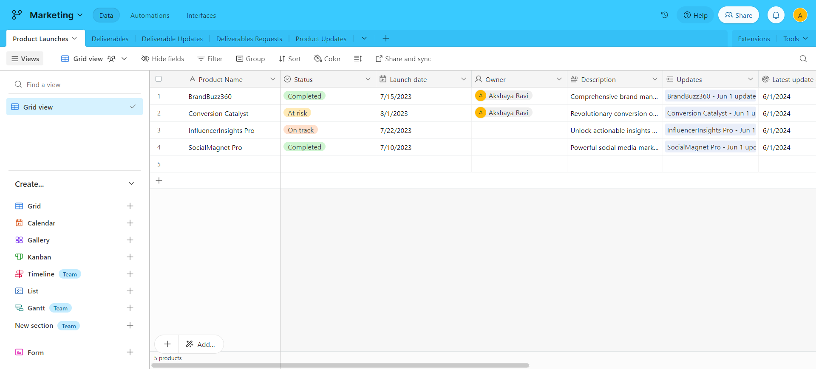Switch to Deliverables table tab
Viewport: 816px width, 369px height.
pyautogui.click(x=110, y=39)
